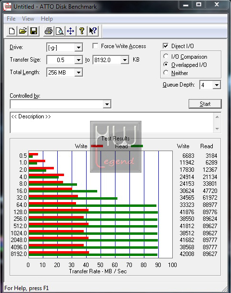Open the Help menu

coord(47,19)
